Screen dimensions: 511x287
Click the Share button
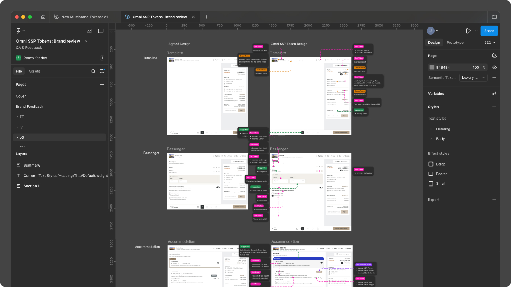pyautogui.click(x=489, y=31)
